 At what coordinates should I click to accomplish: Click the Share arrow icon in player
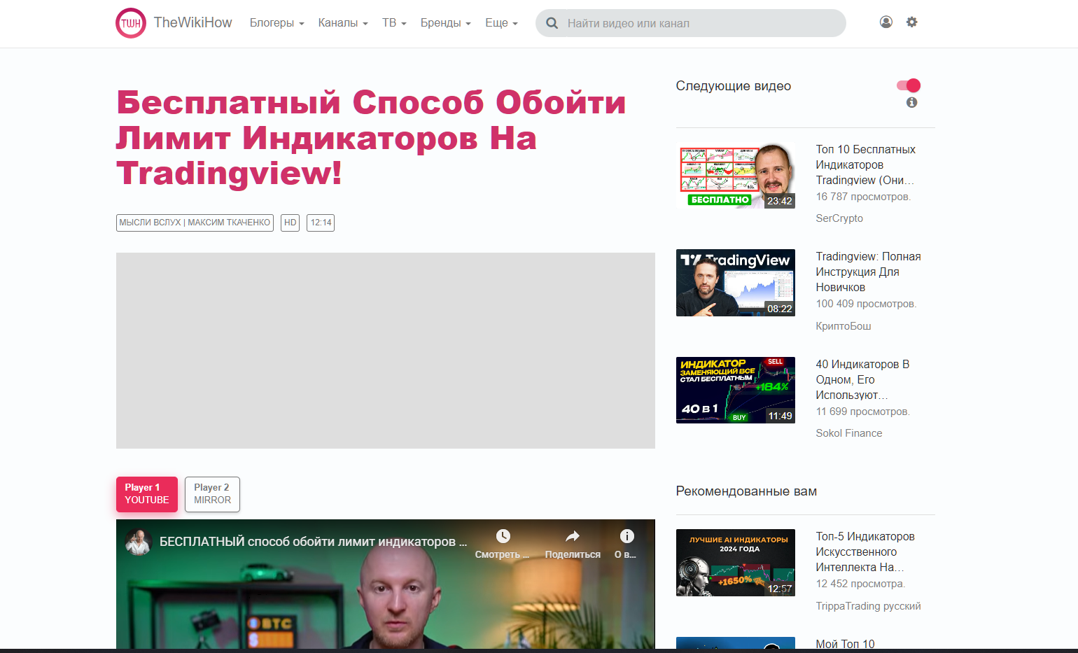573,537
